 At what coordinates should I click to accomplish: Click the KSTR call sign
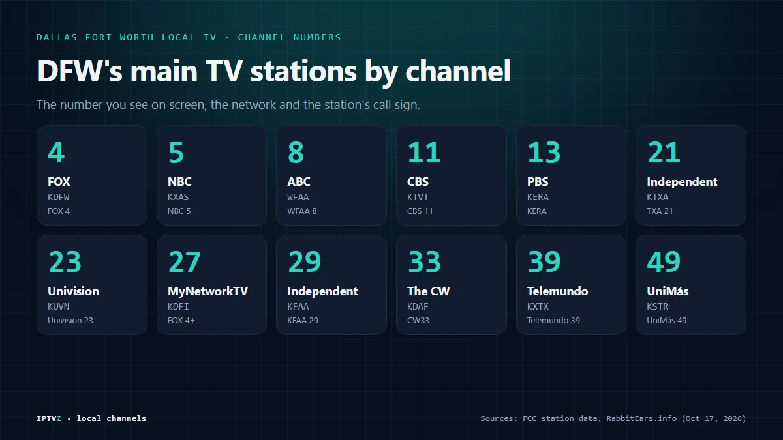(658, 306)
